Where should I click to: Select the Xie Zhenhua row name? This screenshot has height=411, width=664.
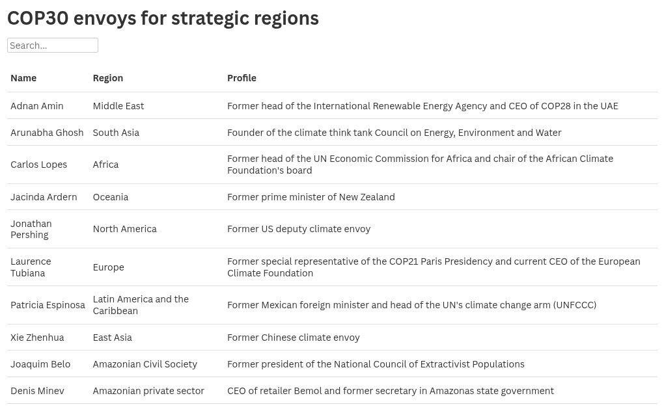point(37,338)
